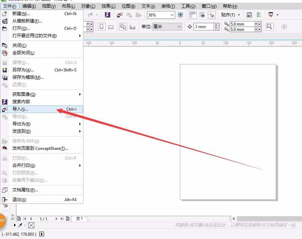
Task: Toggle show guidelines icon
Action: (x=212, y=15)
